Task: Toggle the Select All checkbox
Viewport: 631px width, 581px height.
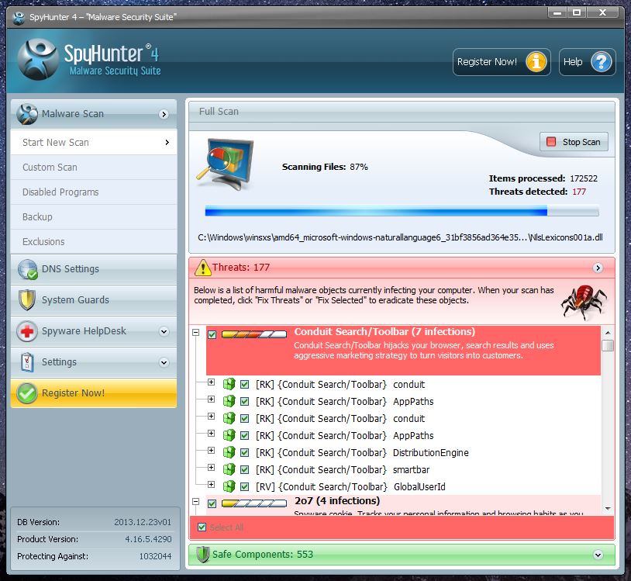Action: 202,527
